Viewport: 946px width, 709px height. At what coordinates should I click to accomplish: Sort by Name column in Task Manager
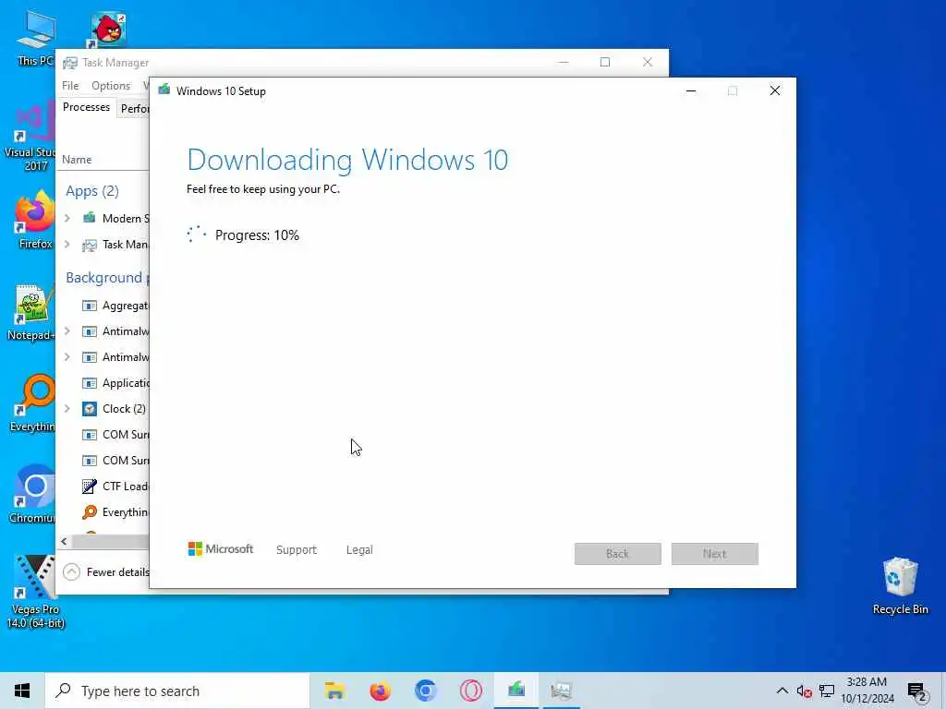77,160
